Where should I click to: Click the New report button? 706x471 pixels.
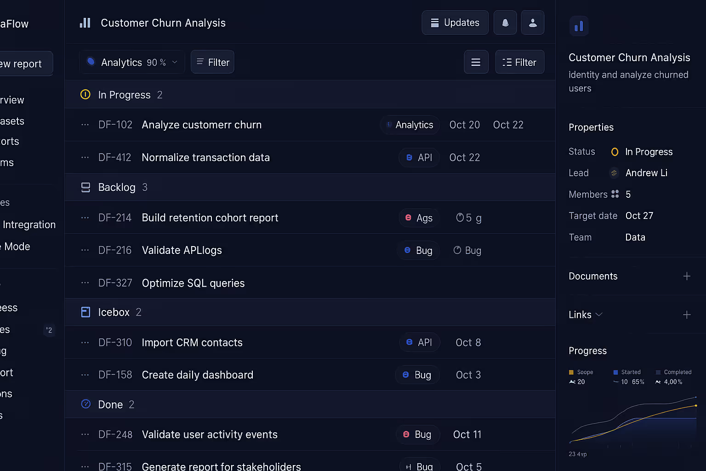click(x=22, y=64)
